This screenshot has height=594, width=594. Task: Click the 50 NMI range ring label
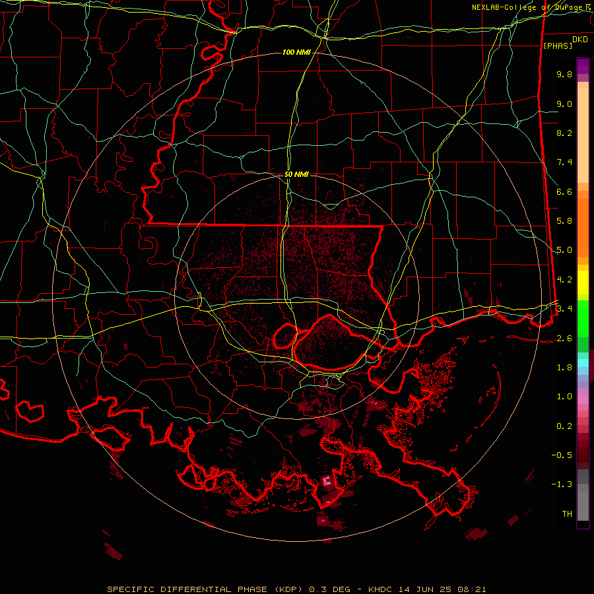point(296,175)
